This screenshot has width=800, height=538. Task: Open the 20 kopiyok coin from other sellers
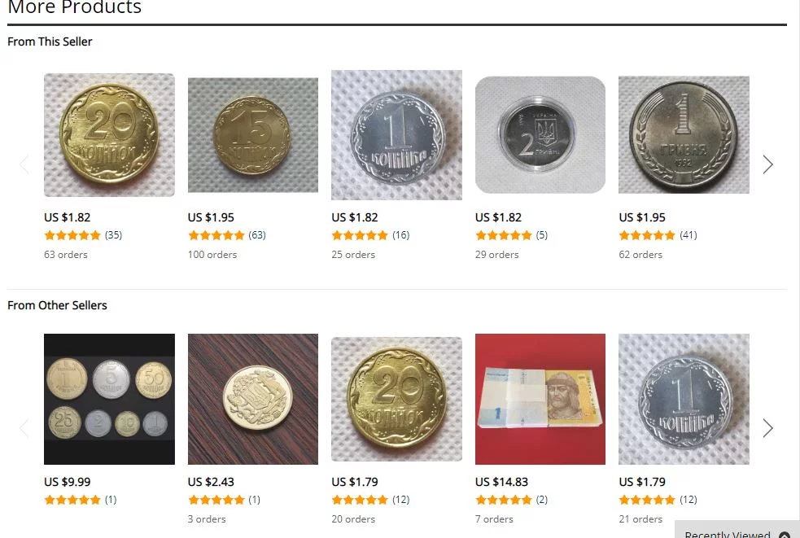396,399
